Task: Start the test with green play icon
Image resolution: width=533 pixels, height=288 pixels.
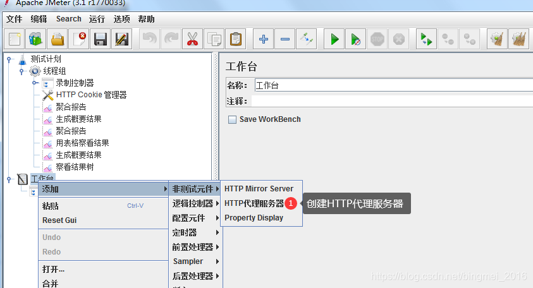Action: pos(334,39)
